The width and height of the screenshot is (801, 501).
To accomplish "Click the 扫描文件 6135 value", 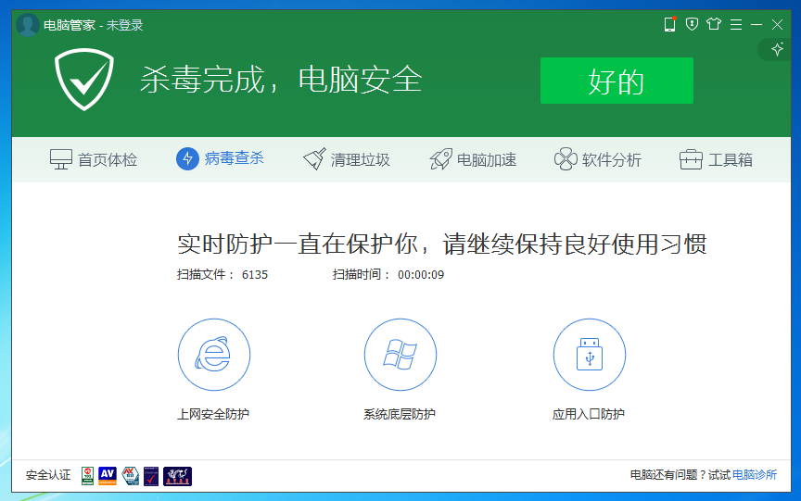I will pos(255,275).
